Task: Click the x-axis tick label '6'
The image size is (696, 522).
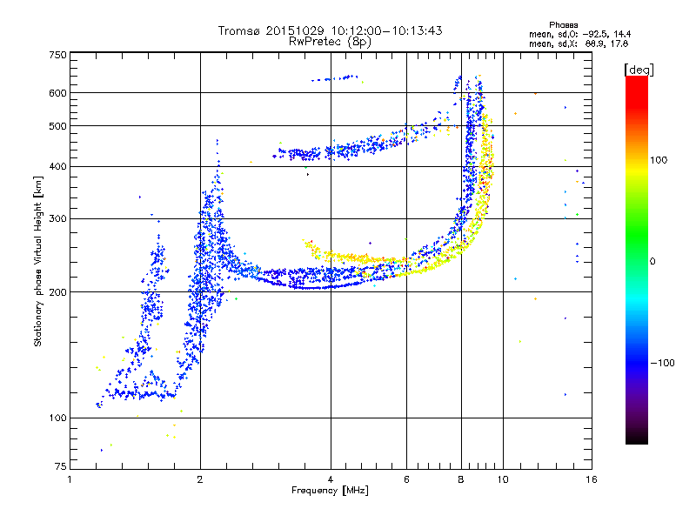Action: point(406,479)
